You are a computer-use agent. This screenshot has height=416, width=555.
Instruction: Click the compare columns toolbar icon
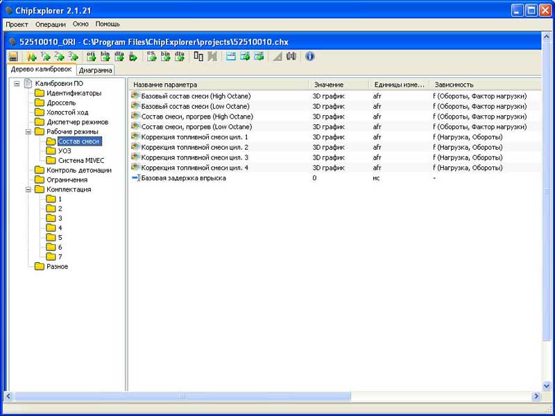(x=198, y=56)
